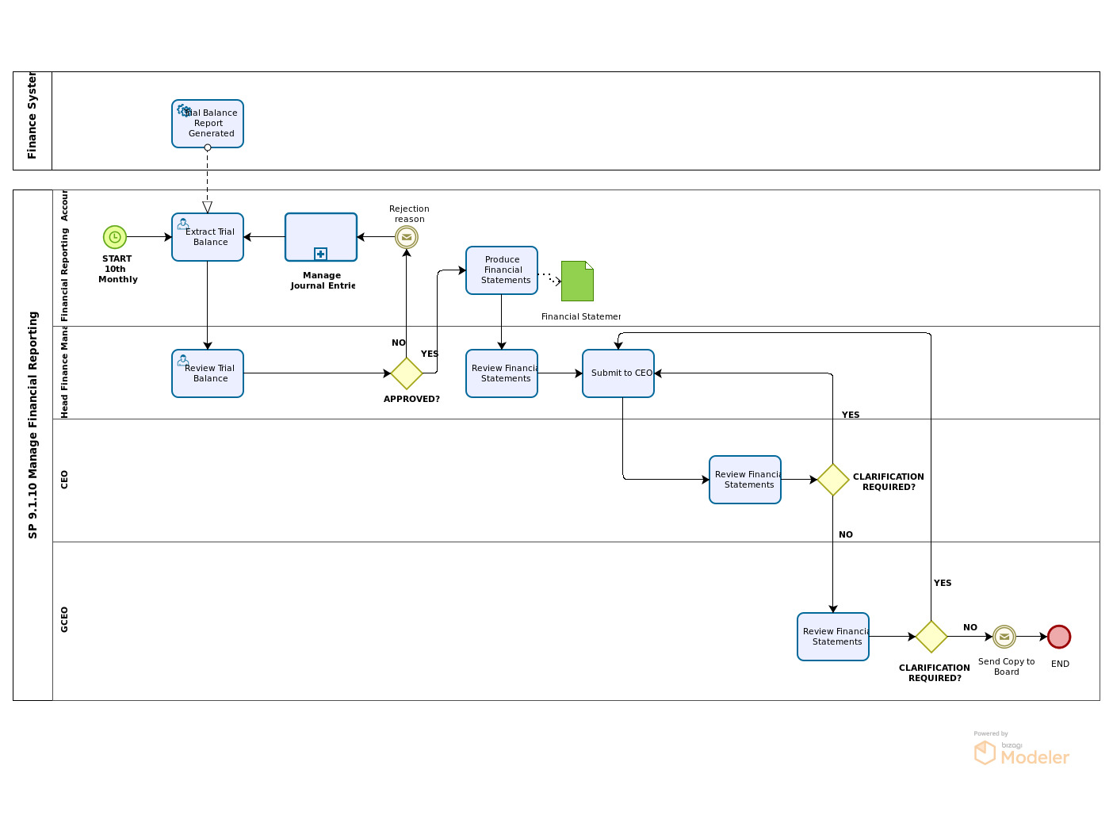Click the Send Copy to Board message event
1113x827 pixels.
click(x=1004, y=637)
